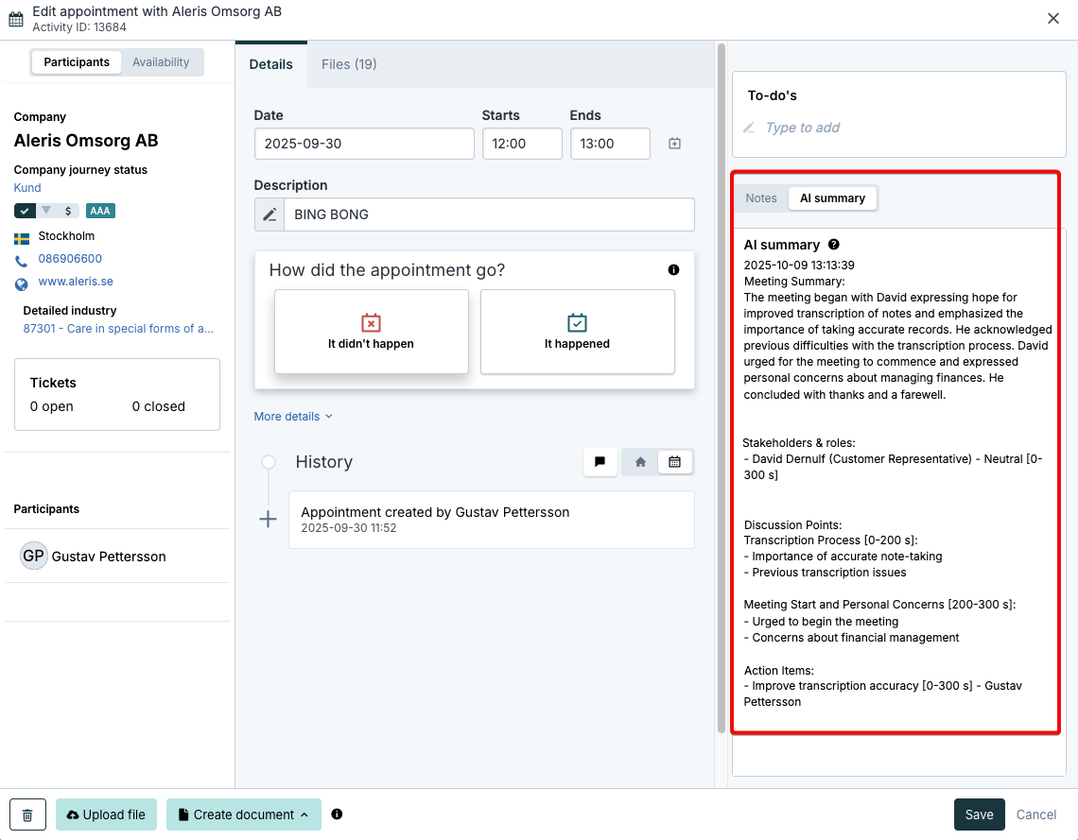1078x840 pixels.
Task: Click the info icon by appointment question
Action: pyautogui.click(x=673, y=270)
